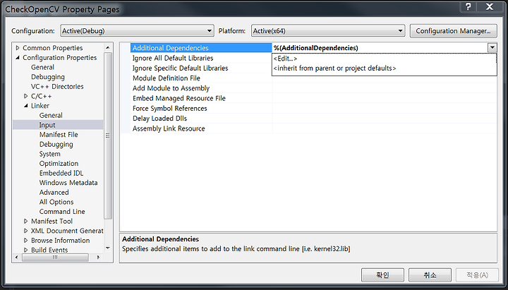Click the 확인 (OK) button

tap(382, 275)
